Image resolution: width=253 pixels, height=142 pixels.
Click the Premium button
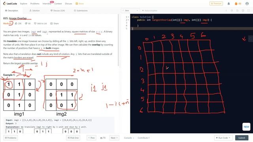coord(216,4)
